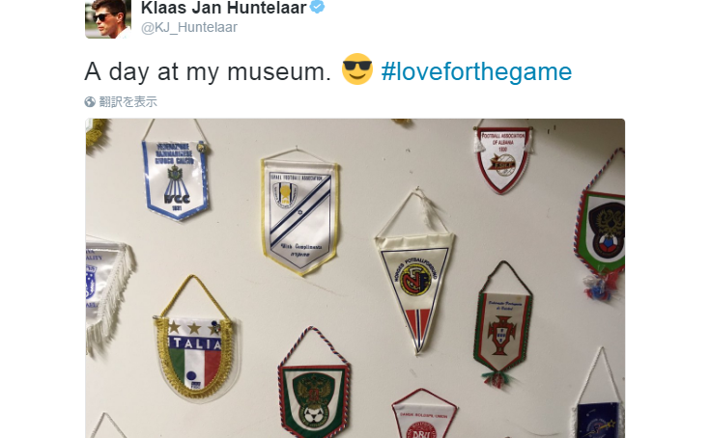
Task: Click the red DBU Danish pennant
Action: coord(423,416)
